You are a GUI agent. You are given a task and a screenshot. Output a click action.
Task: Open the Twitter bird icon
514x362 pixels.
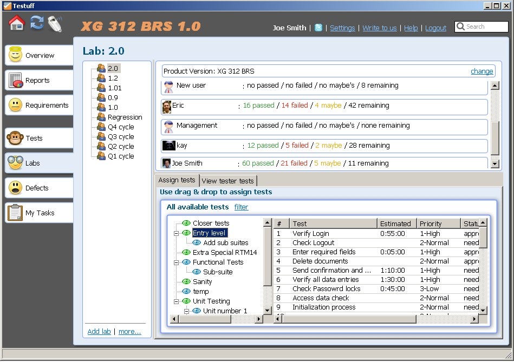[x=318, y=28]
